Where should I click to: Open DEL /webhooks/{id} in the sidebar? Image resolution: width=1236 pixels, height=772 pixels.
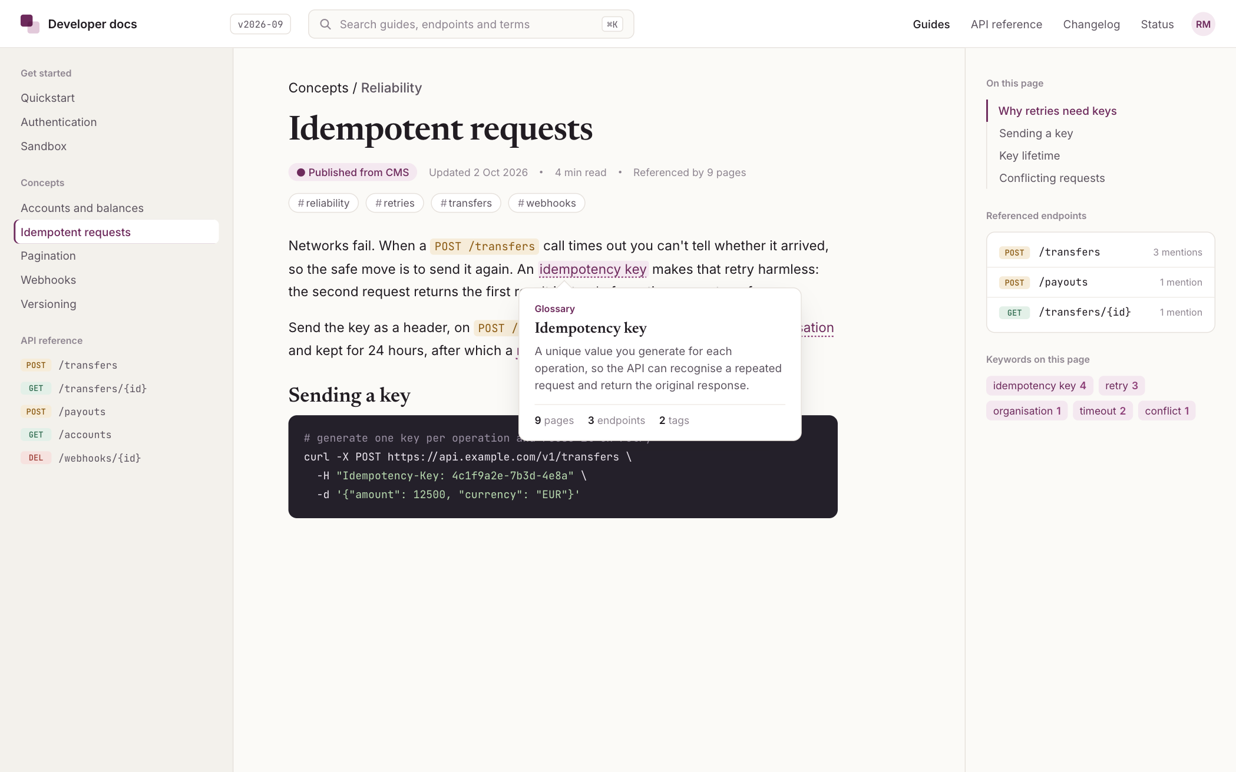tap(81, 458)
